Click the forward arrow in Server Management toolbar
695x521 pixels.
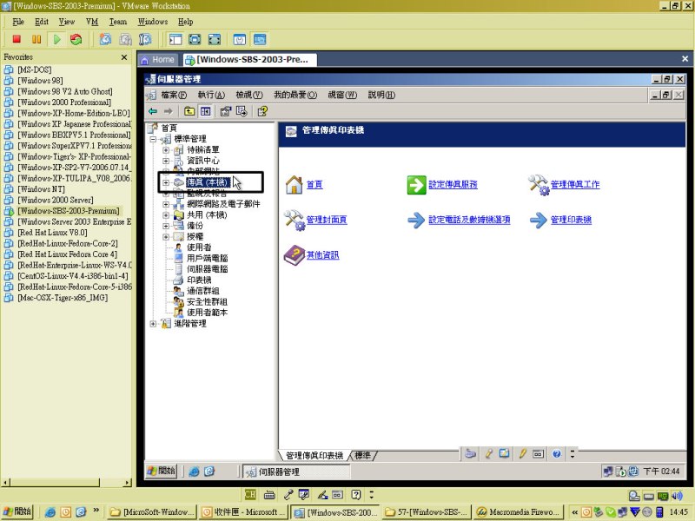click(x=168, y=111)
